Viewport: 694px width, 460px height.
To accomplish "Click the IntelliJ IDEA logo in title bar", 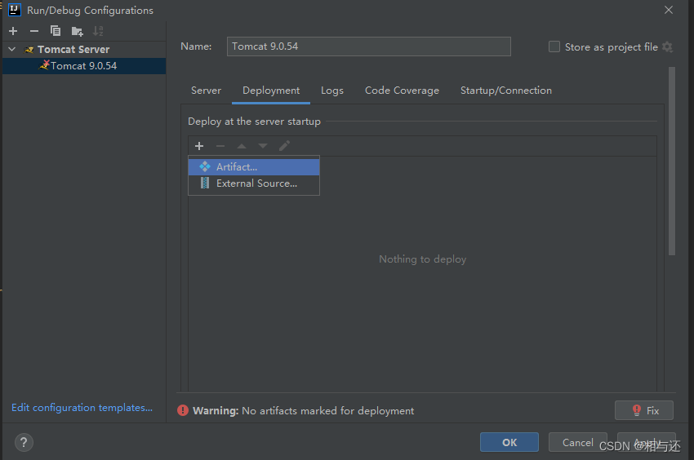I will 15,10.
